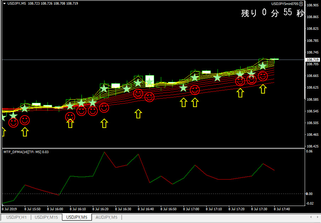Click the 0.06 indicator scale value
The image size is (321, 223).
309,151
